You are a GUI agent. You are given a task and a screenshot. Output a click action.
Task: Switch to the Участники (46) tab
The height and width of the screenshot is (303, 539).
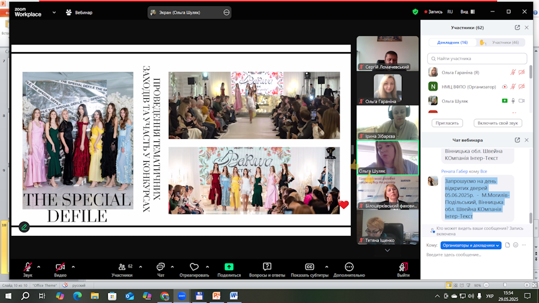click(x=505, y=43)
